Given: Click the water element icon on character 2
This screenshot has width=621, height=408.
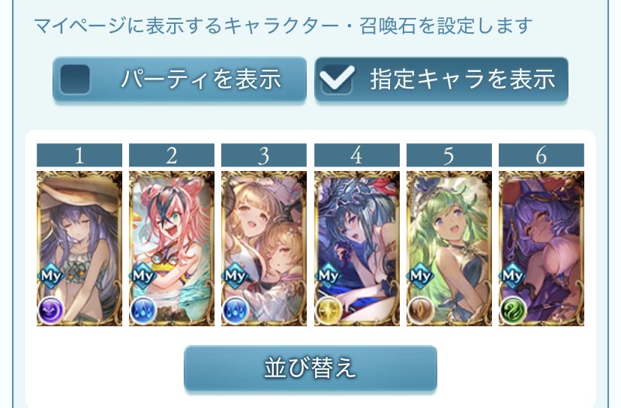Looking at the screenshot, I should pyautogui.click(x=143, y=310).
